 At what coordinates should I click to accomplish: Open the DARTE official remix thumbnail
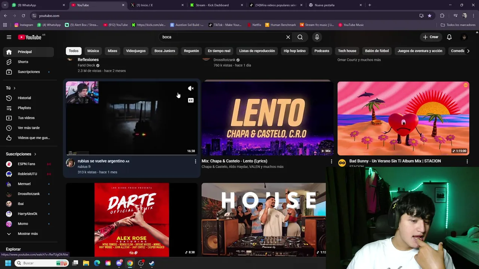tap(132, 220)
